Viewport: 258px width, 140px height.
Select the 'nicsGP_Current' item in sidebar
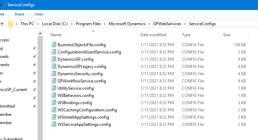point(13,90)
